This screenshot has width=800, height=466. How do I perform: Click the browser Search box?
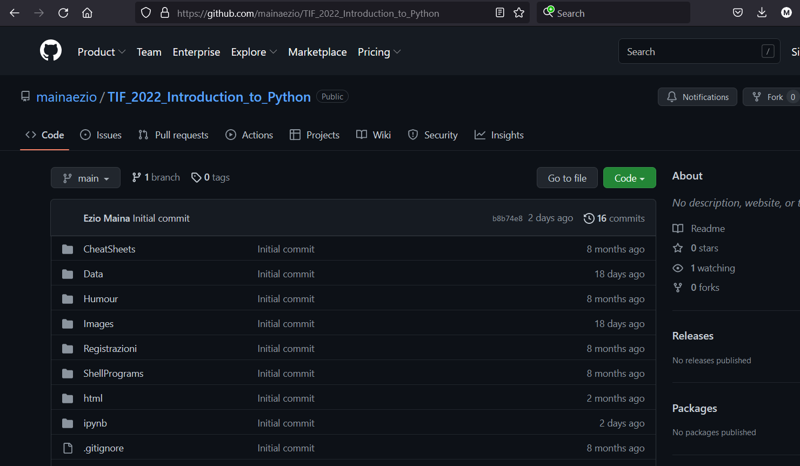click(x=614, y=13)
